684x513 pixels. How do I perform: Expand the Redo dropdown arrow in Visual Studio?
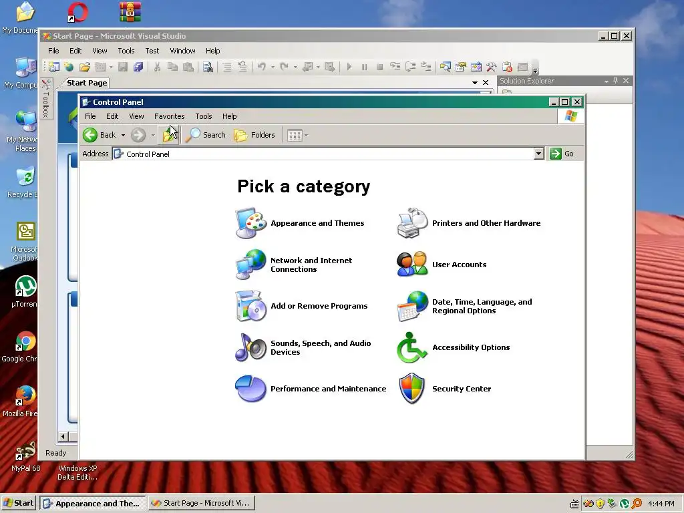tap(295, 67)
